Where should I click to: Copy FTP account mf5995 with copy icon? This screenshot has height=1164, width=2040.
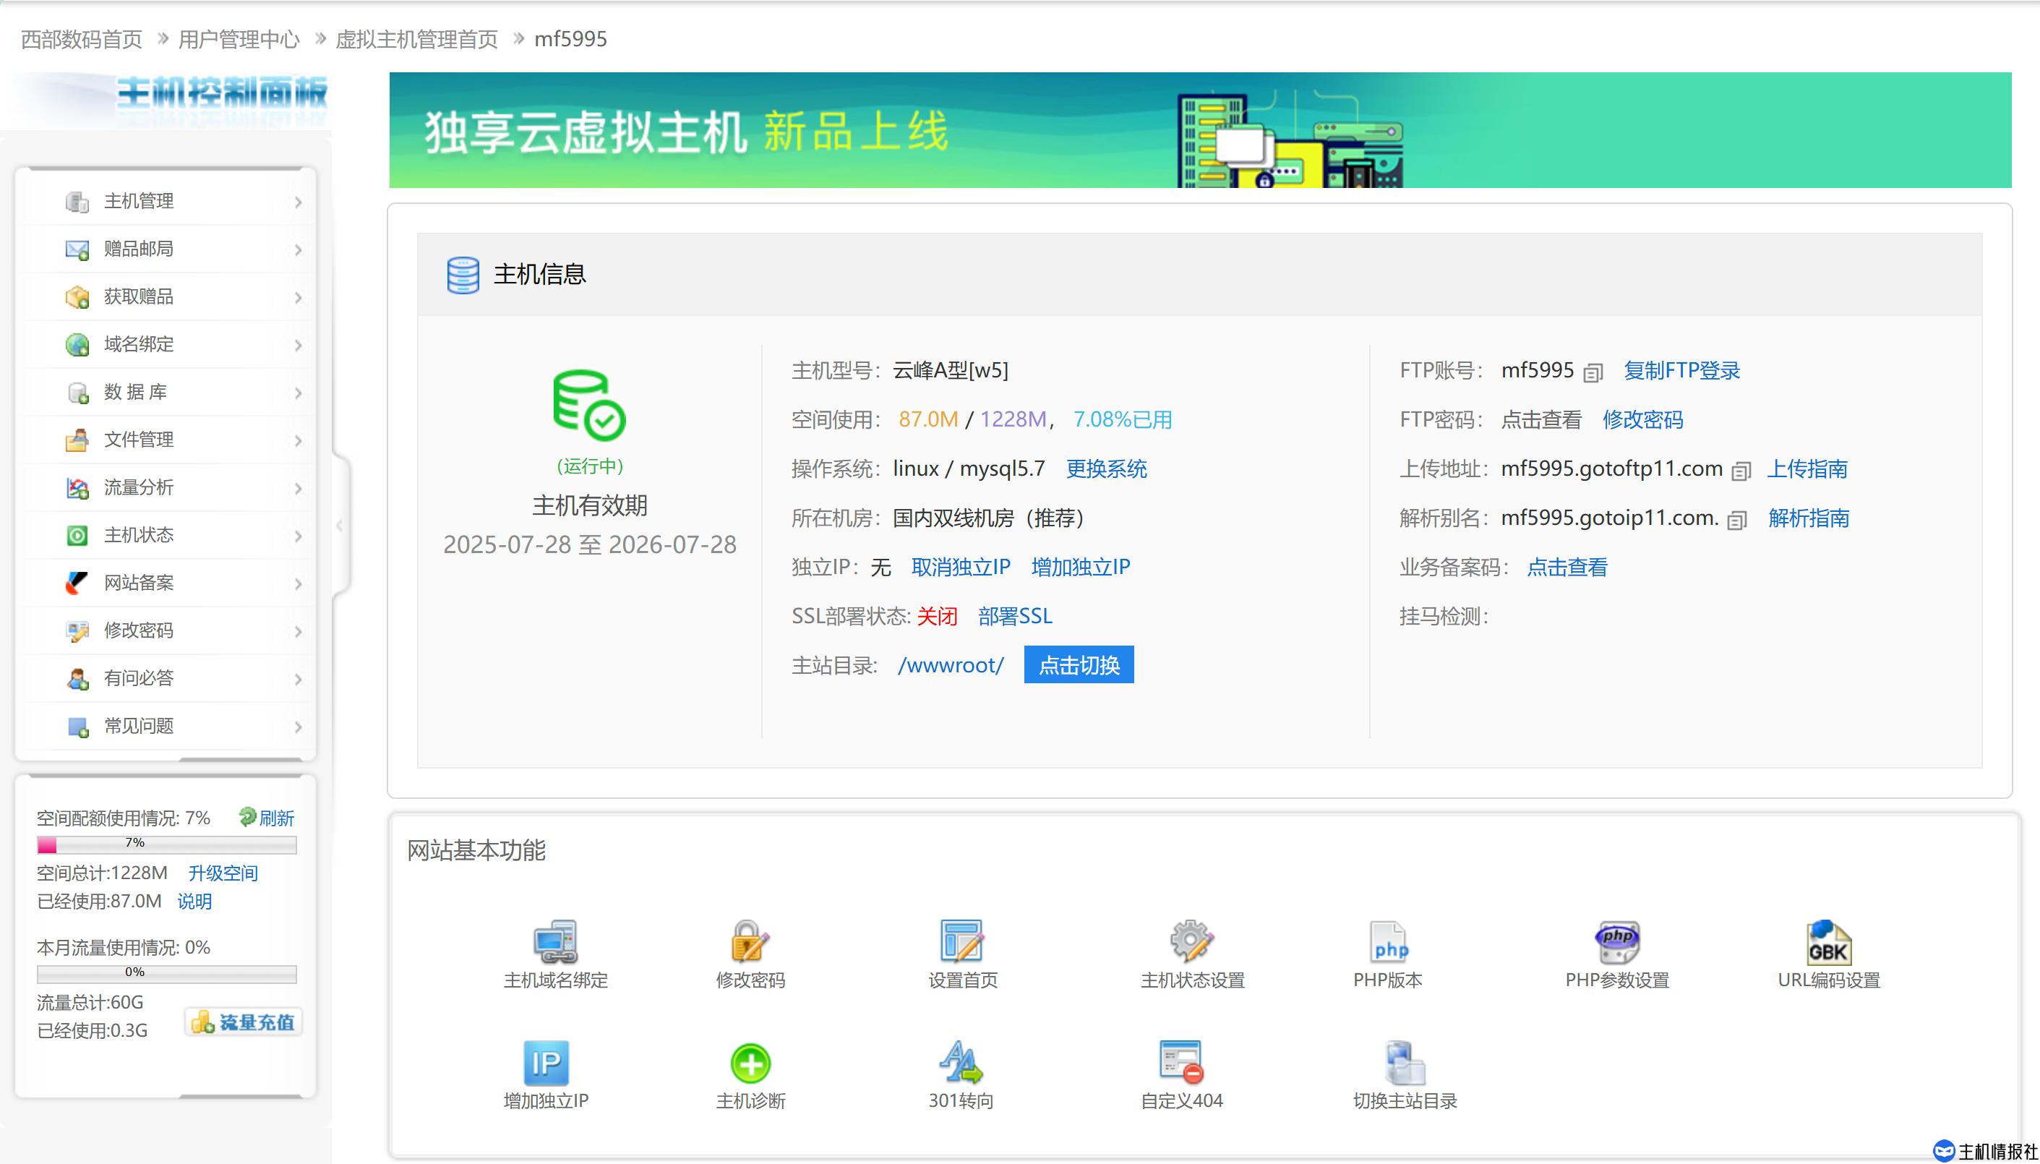1593,372
